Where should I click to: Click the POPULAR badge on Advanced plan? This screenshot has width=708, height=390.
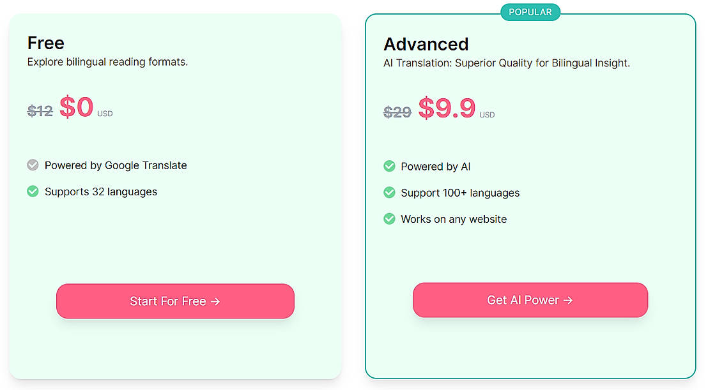coord(530,12)
